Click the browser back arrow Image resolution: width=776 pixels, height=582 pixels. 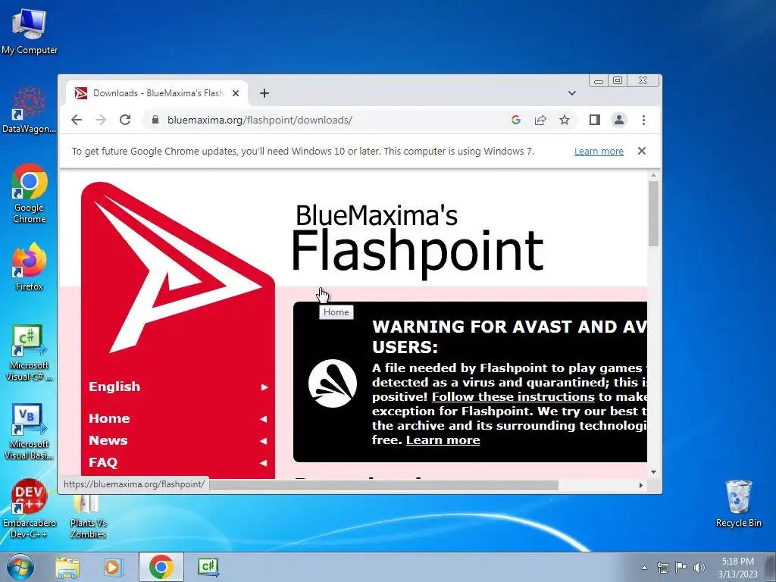(77, 120)
